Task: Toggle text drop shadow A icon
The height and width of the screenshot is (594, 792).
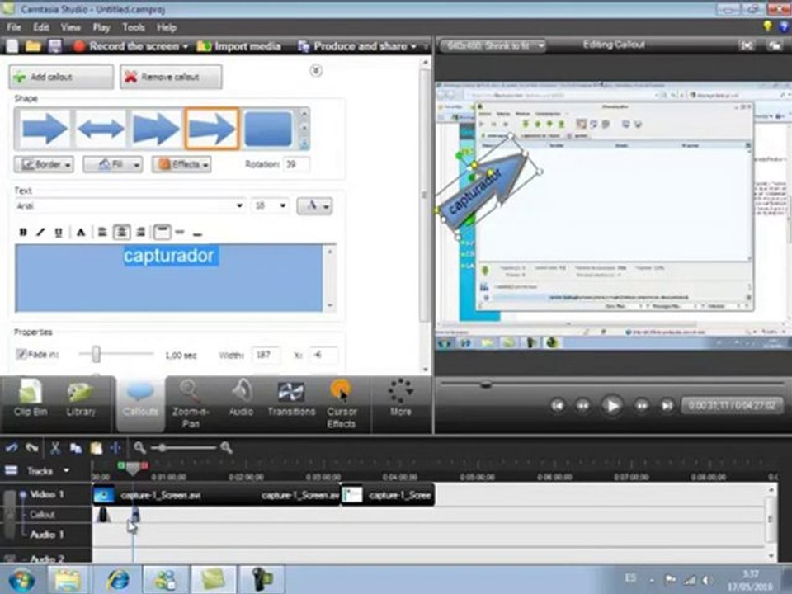Action: coord(80,233)
